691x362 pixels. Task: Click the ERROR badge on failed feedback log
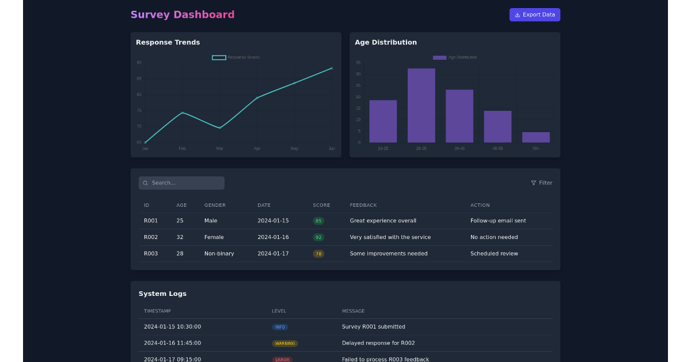pyautogui.click(x=282, y=359)
